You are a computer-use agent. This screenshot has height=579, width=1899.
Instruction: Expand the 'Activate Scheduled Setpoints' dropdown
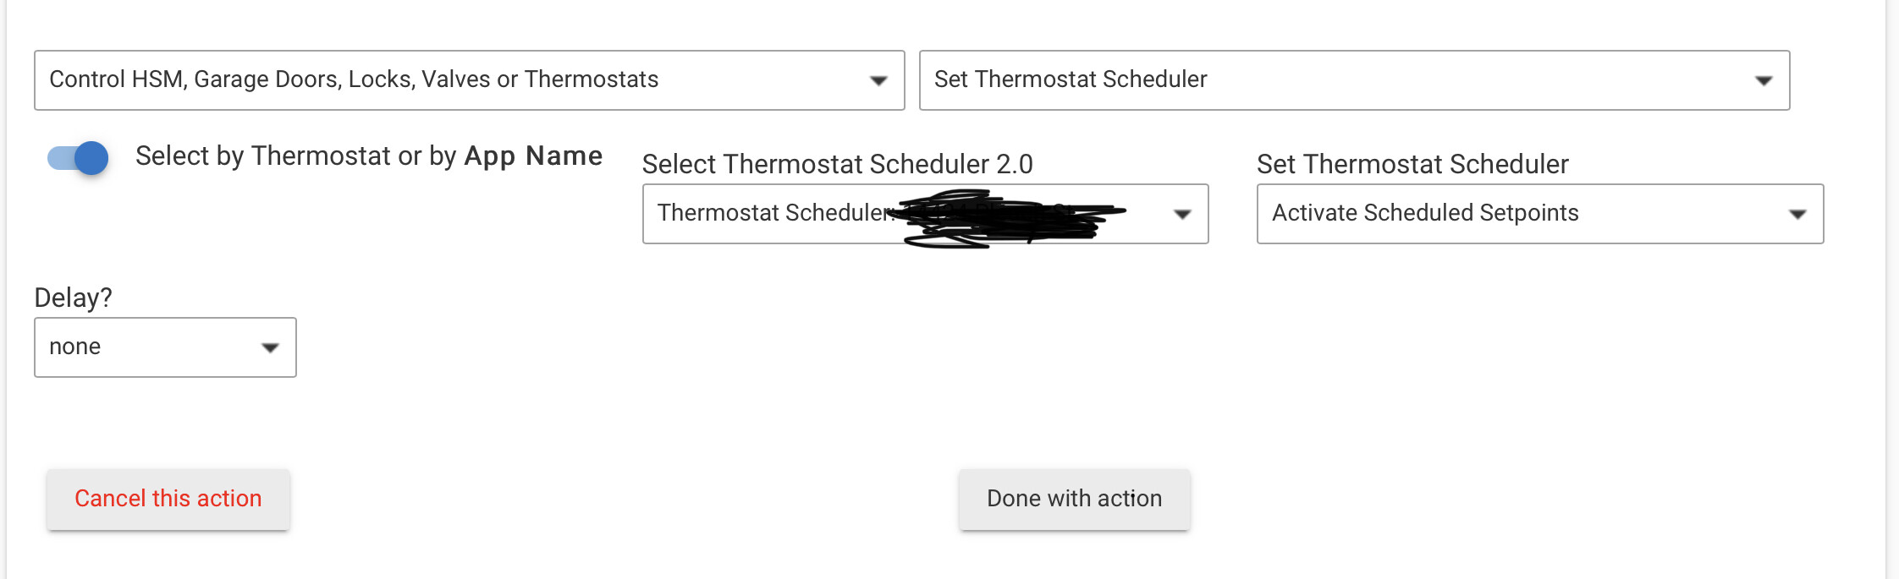1540,214
